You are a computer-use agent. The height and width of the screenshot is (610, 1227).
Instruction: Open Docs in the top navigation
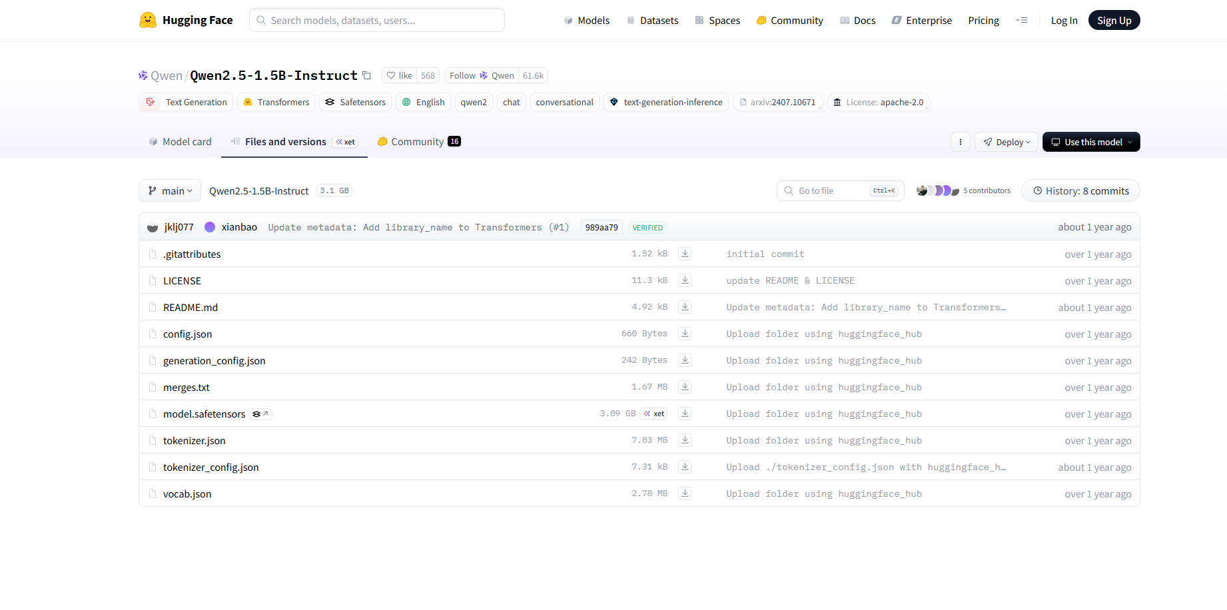[x=857, y=21]
